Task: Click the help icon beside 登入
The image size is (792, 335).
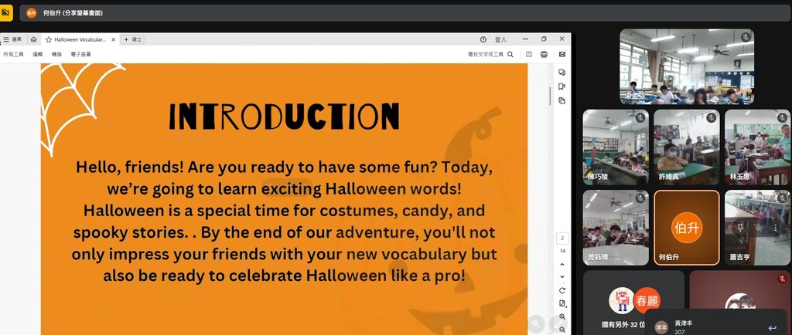Action: tap(483, 39)
